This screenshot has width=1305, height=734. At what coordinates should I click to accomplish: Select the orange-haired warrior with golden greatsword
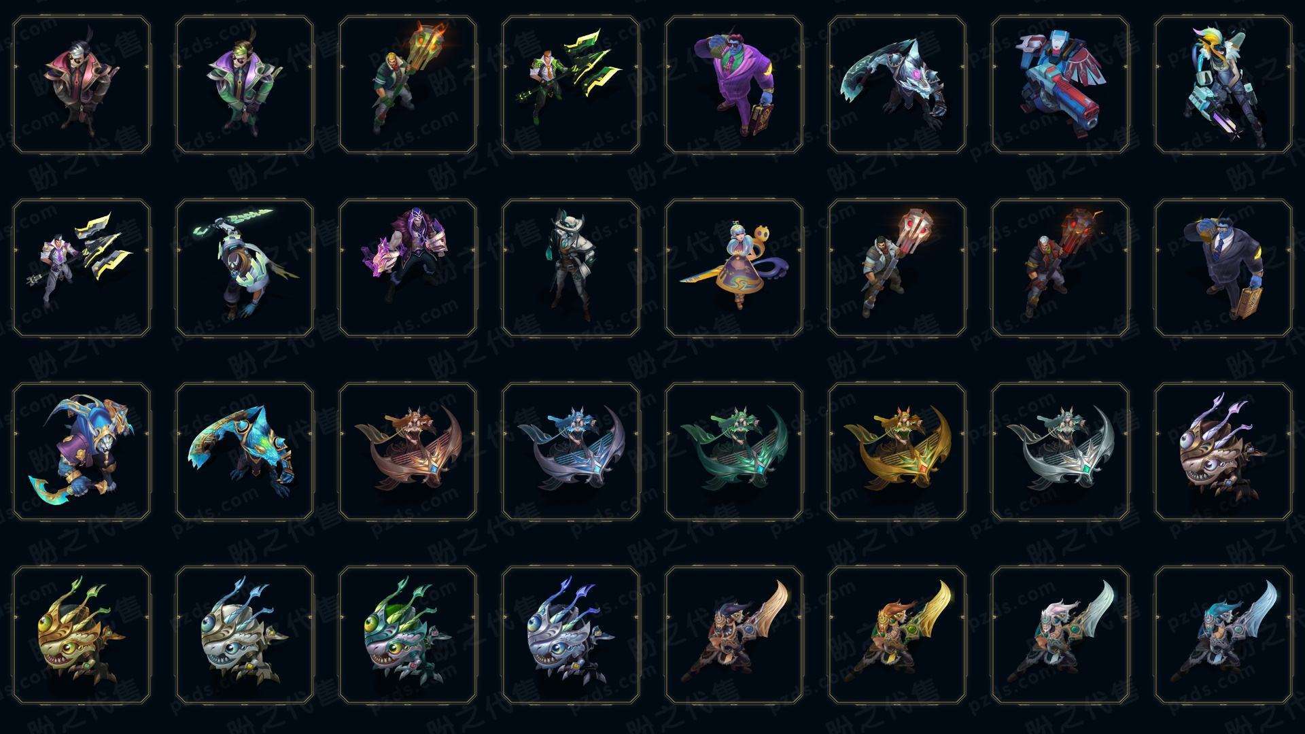point(897,635)
